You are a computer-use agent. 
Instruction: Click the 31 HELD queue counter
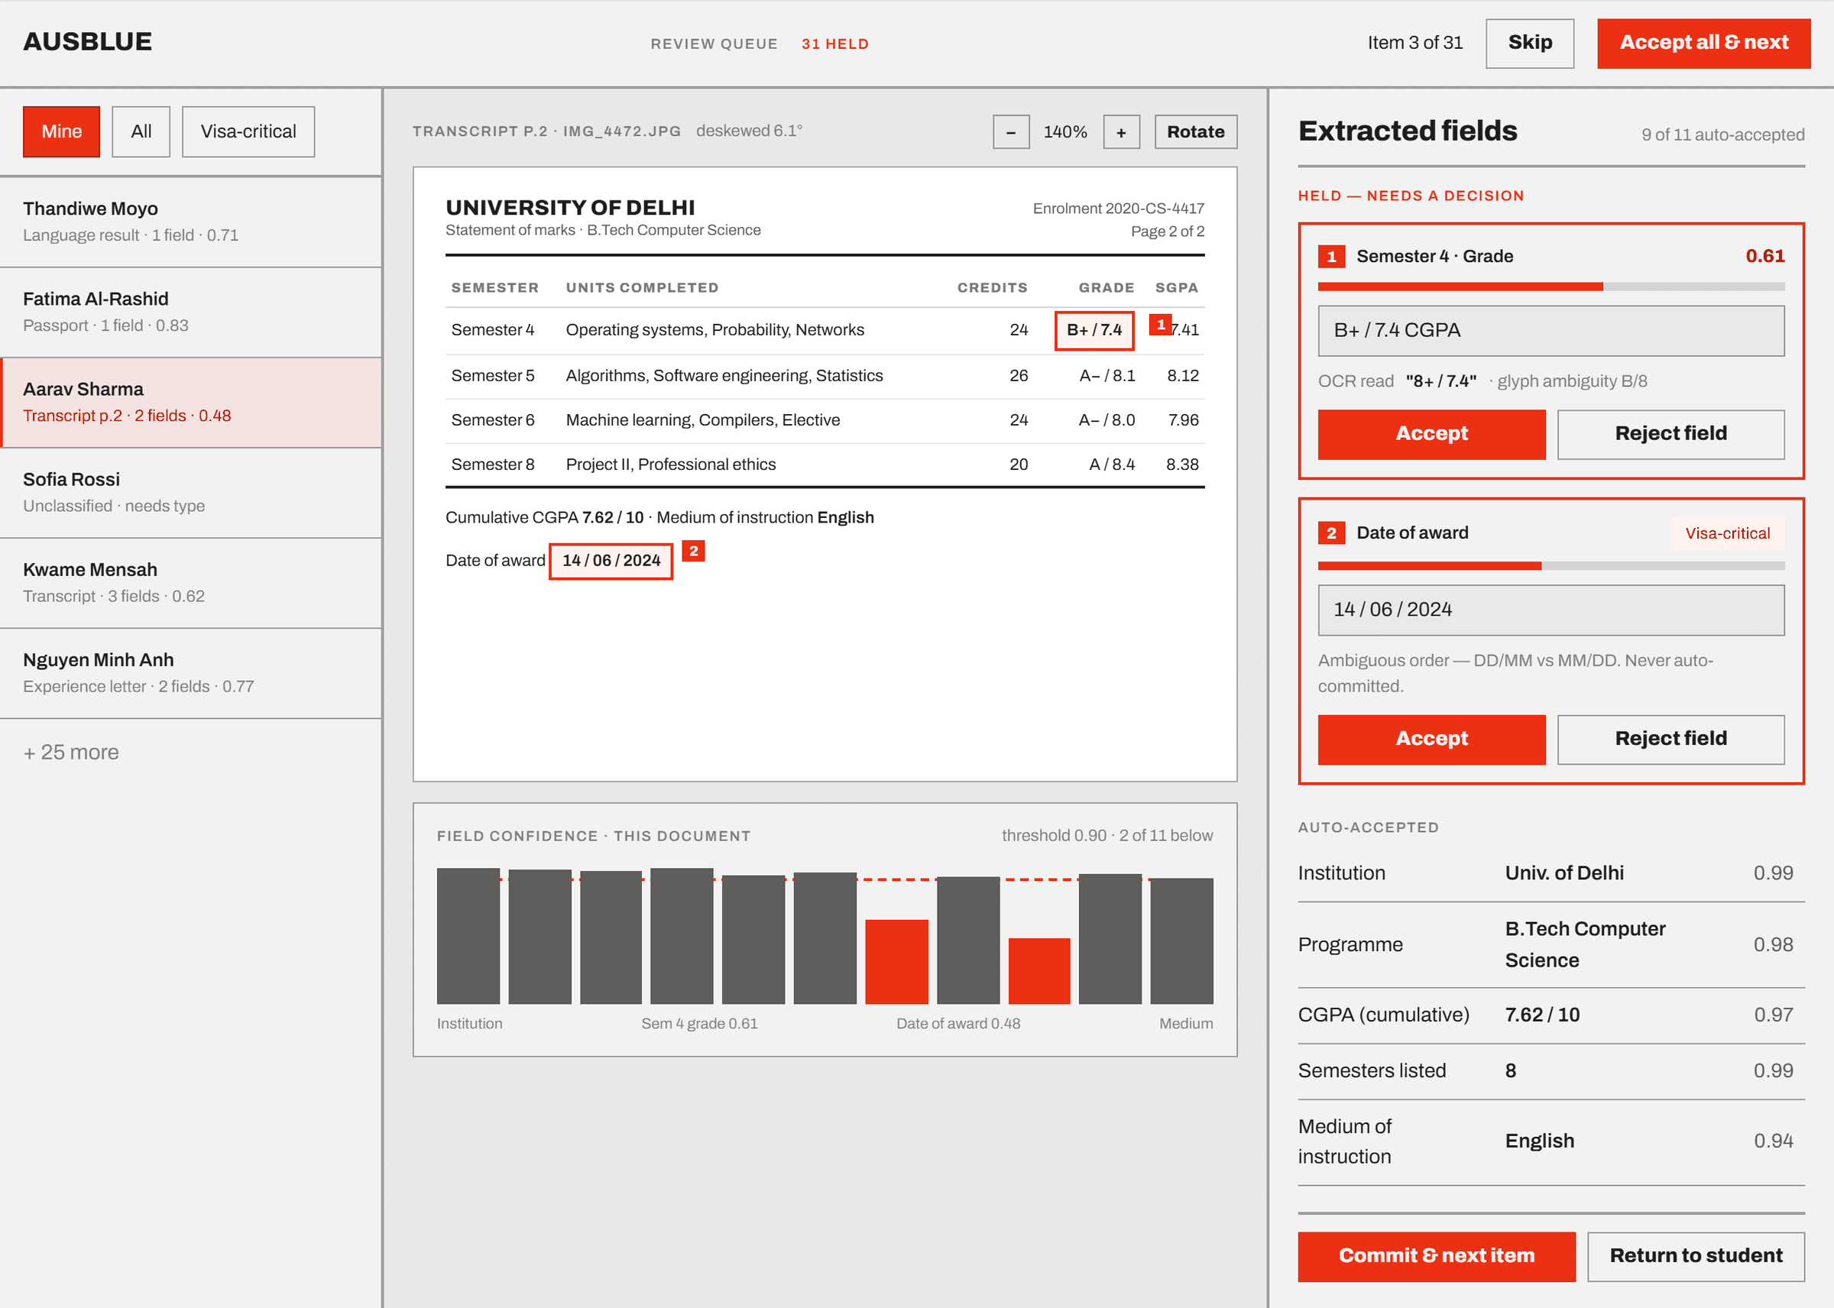point(834,44)
